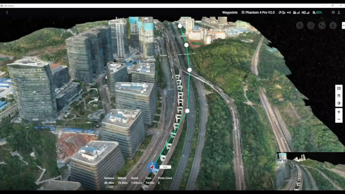Open the user account icon
The width and height of the screenshot is (345, 194).
pos(339,12)
